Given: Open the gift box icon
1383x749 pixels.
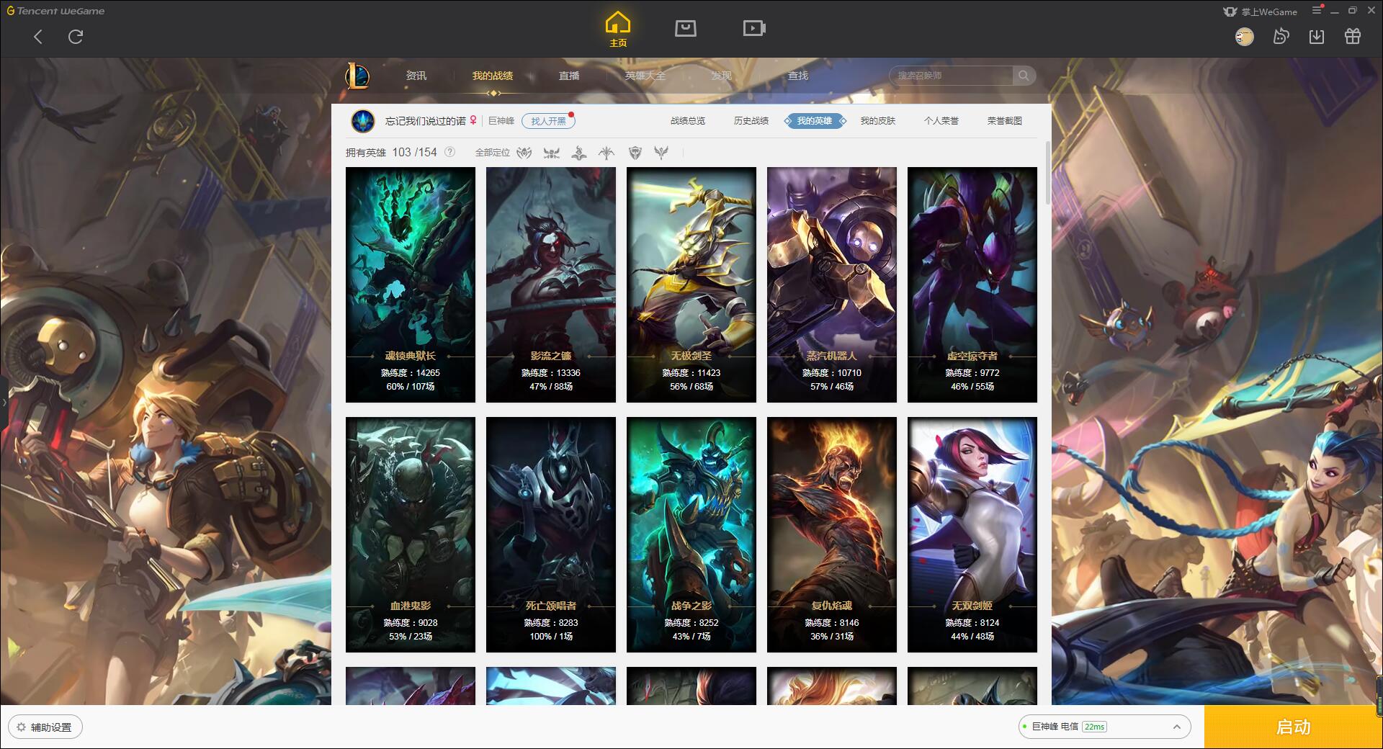Looking at the screenshot, I should (1353, 37).
